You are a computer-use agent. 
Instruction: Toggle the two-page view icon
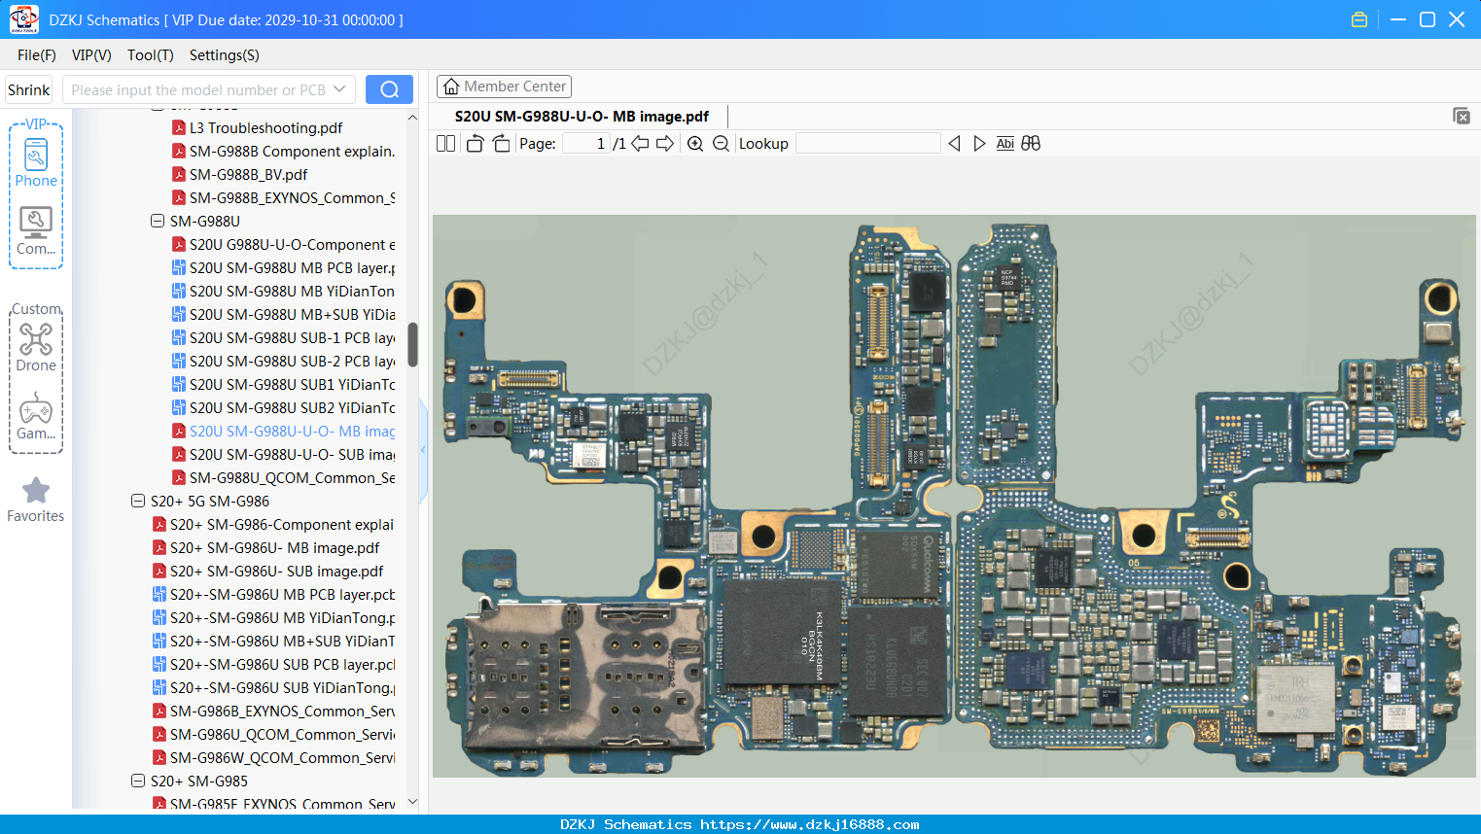click(445, 144)
